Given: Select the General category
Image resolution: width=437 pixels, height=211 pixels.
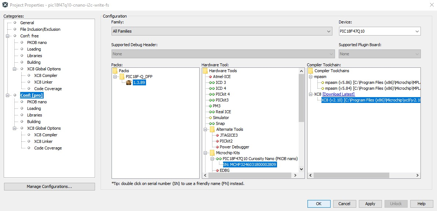Looking at the screenshot, I should click(x=27, y=23).
